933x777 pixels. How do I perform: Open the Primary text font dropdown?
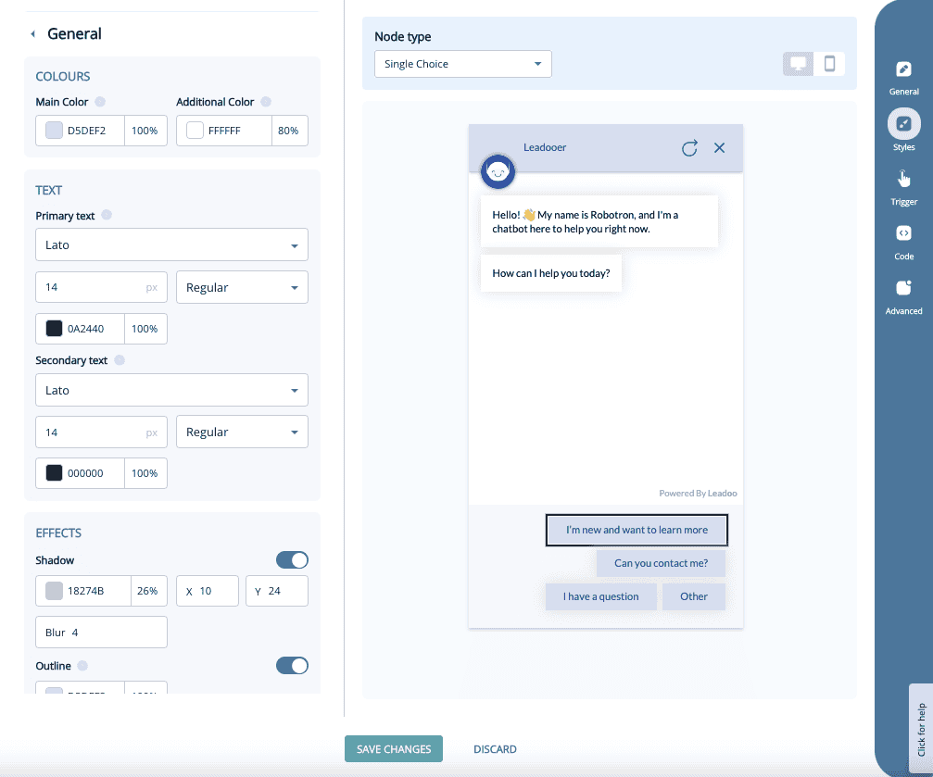tap(171, 244)
